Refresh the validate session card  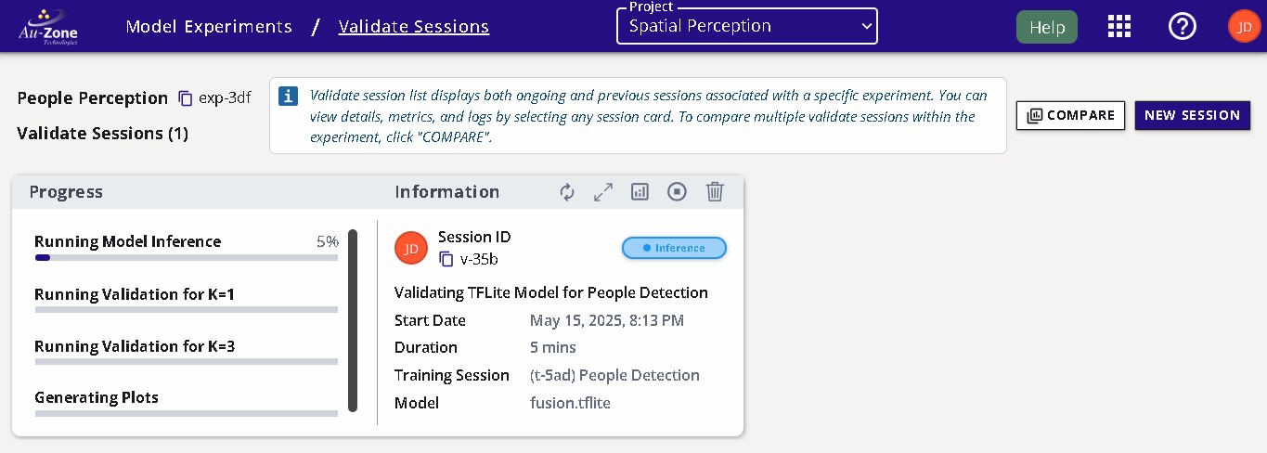567,192
